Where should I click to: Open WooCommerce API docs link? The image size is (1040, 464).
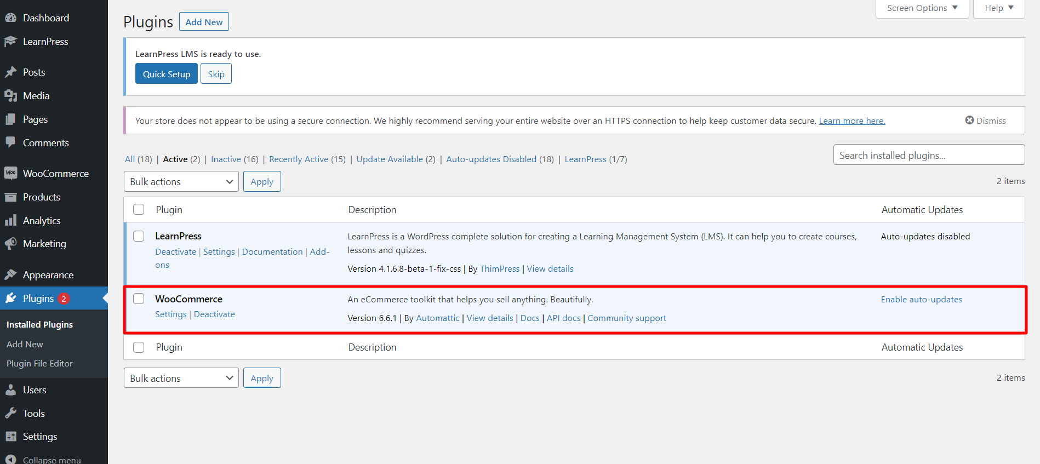[x=564, y=318]
